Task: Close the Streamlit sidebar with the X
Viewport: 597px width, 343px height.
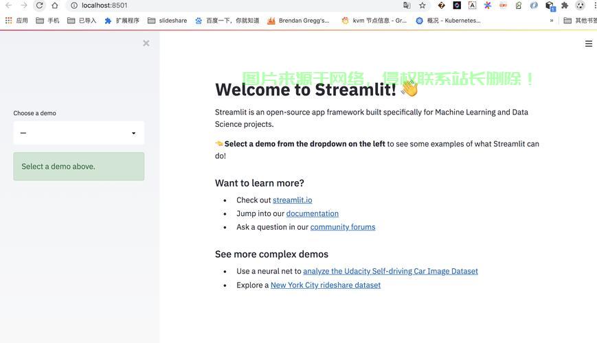Action: (x=146, y=43)
